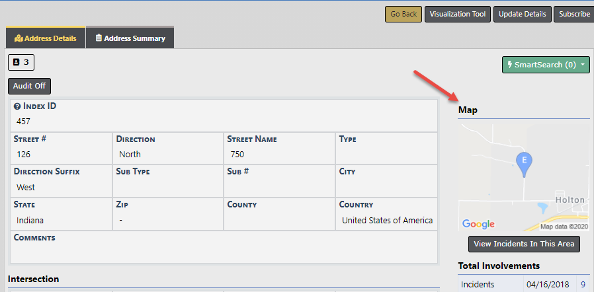
Task: Click the blue map marker pin E
Action: click(x=524, y=162)
